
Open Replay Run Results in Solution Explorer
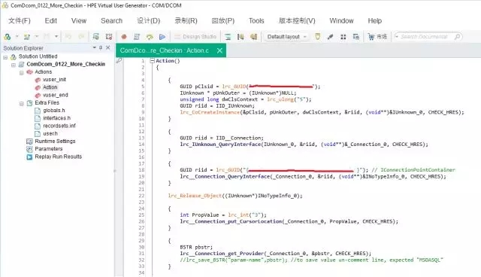pyautogui.click(x=59, y=157)
